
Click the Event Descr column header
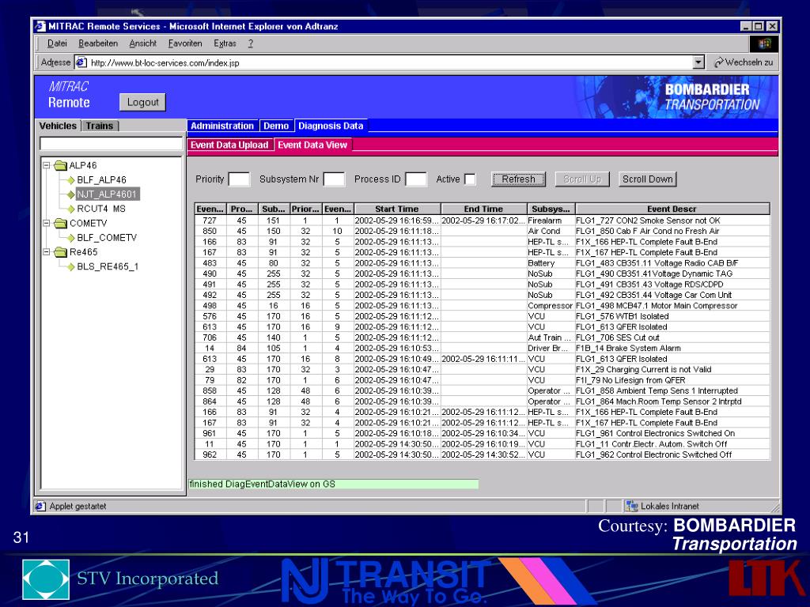point(672,209)
